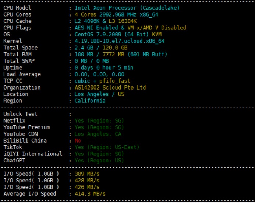Click the red No result for BiliBili China

(x=78, y=141)
